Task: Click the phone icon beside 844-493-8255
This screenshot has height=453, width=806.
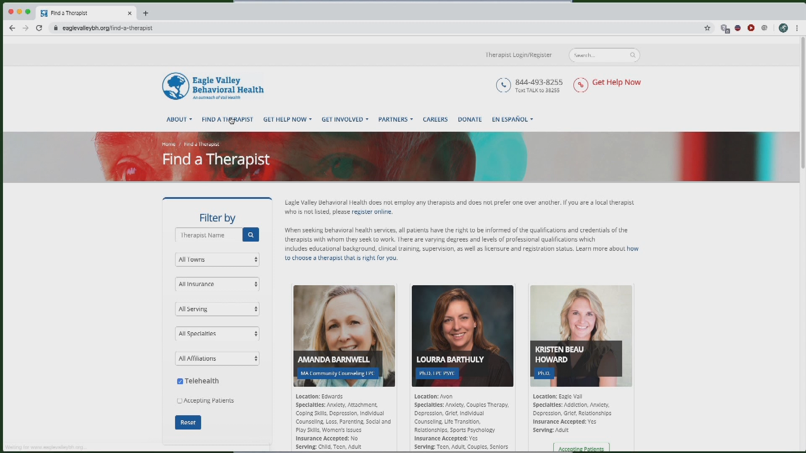Action: [x=503, y=85]
